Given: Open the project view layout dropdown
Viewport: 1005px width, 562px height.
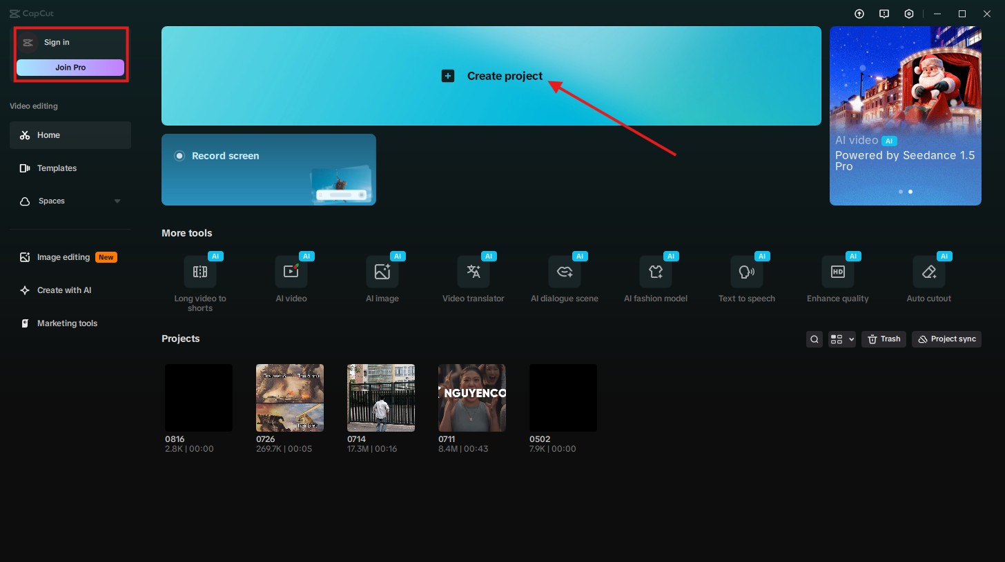Looking at the screenshot, I should coord(842,339).
